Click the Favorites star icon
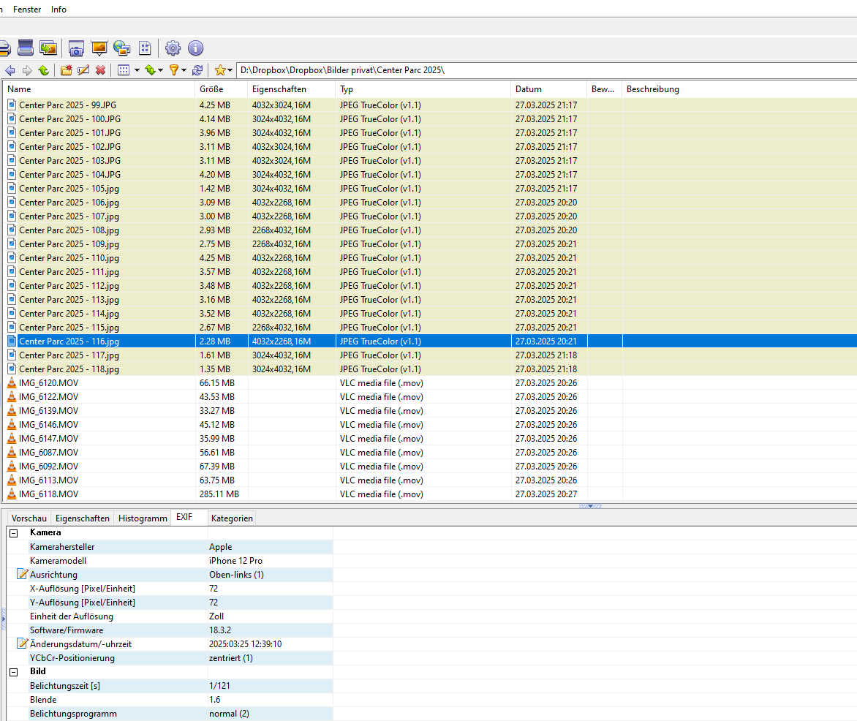Viewport: 857px width, 721px height. coord(220,70)
